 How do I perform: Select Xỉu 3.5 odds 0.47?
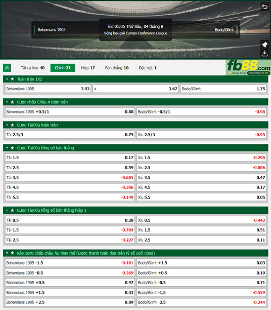(202, 177)
